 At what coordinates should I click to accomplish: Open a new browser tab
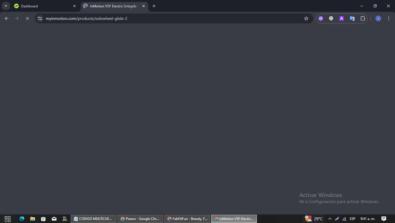tap(154, 6)
